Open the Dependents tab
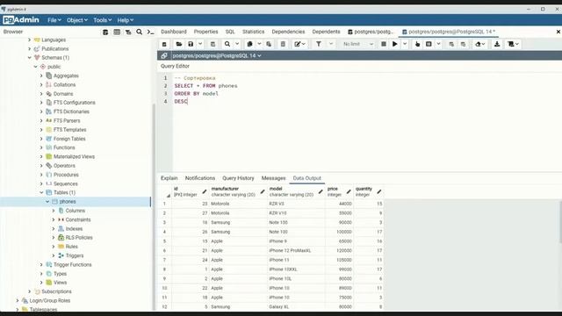The image size is (562, 316). (x=326, y=32)
